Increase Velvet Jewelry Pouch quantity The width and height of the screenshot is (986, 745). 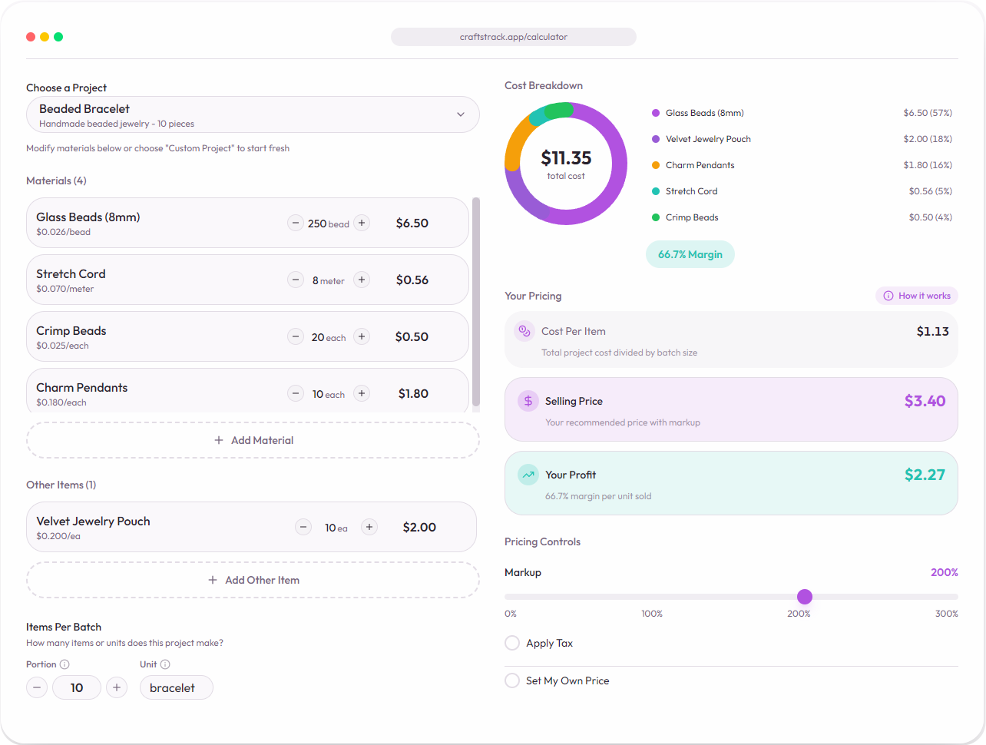[369, 527]
